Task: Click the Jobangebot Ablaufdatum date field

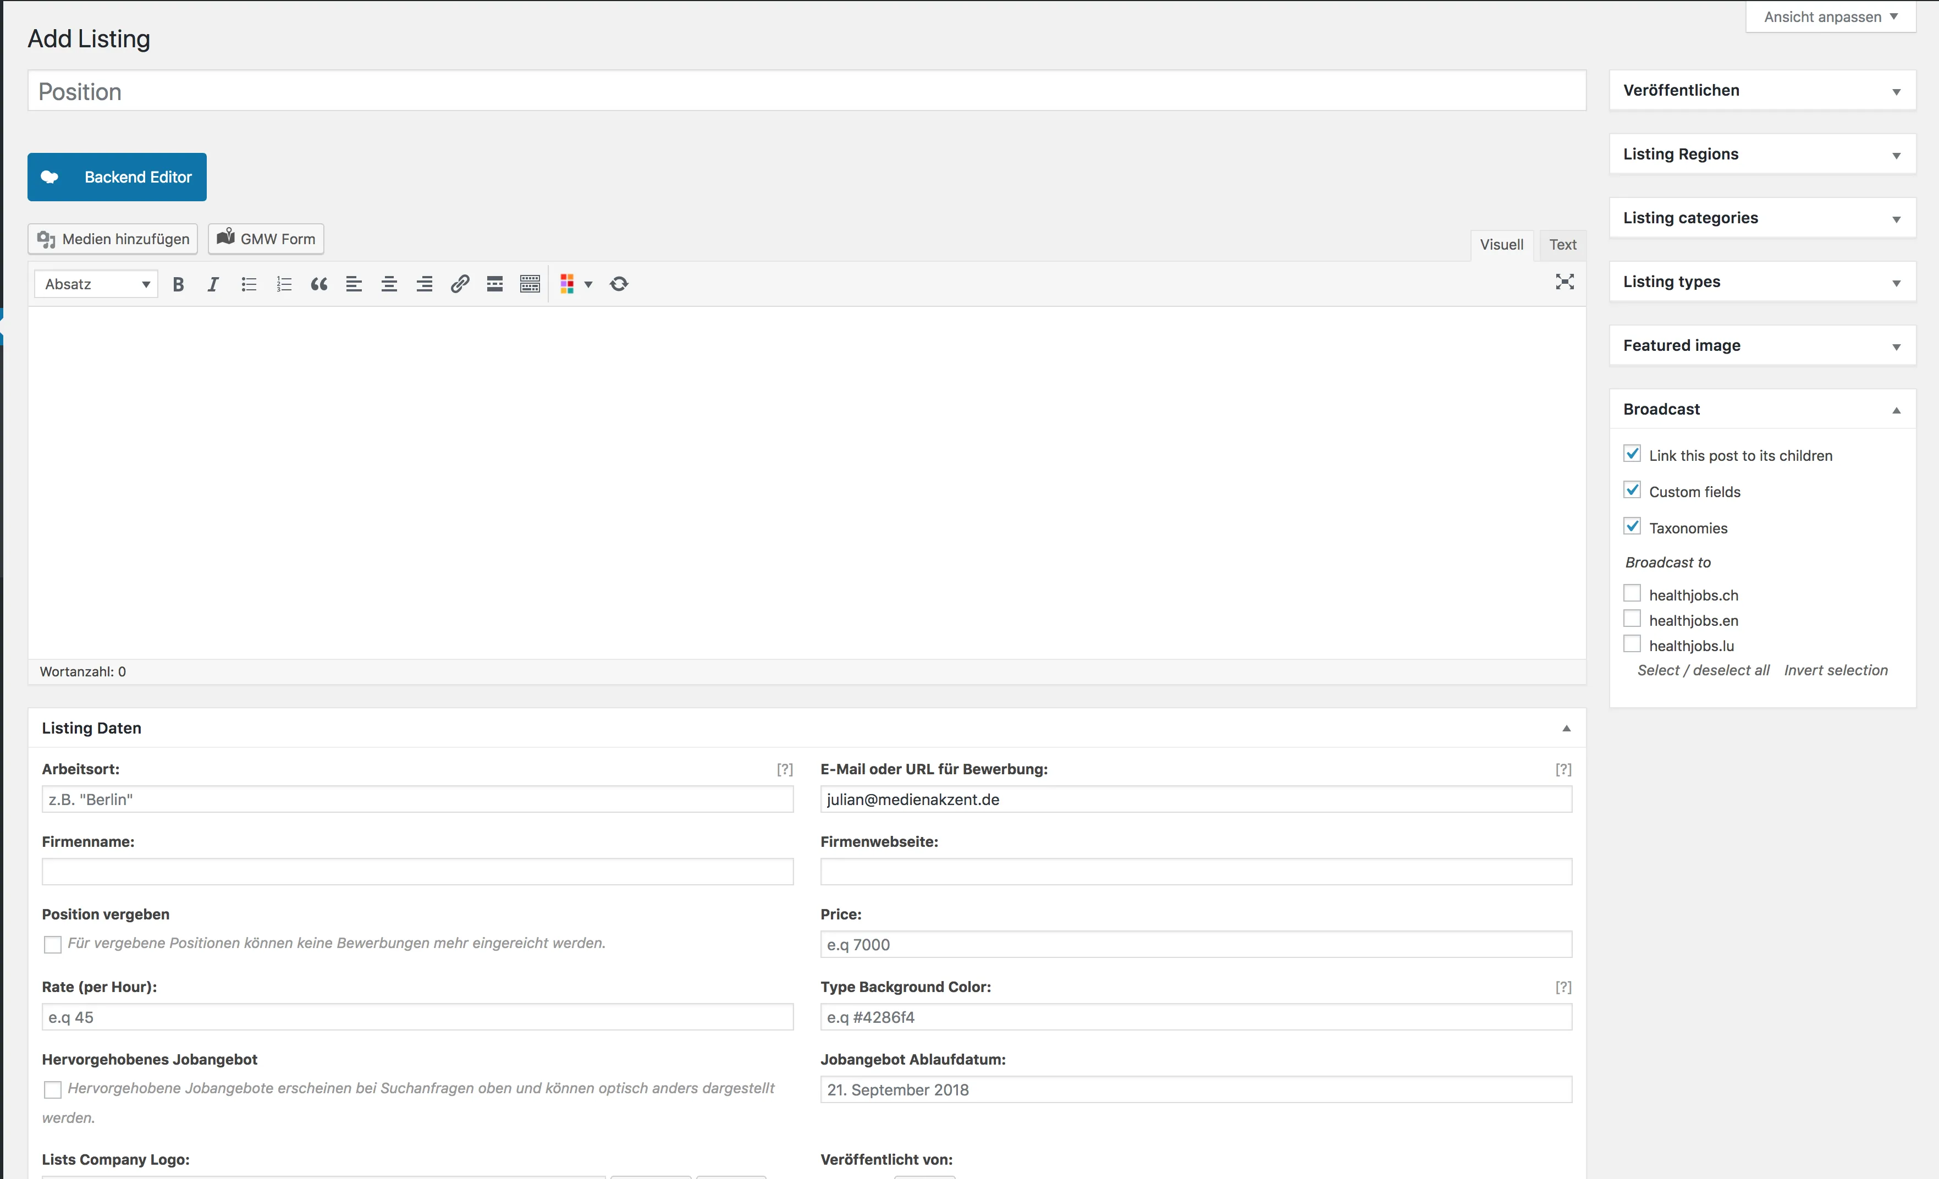Action: [x=1196, y=1089]
